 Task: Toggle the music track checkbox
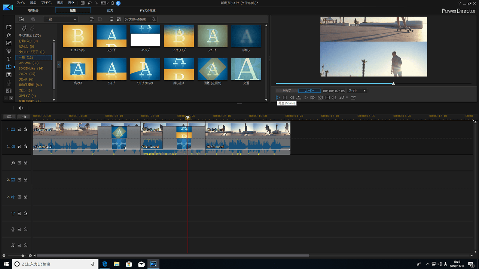coord(19,245)
